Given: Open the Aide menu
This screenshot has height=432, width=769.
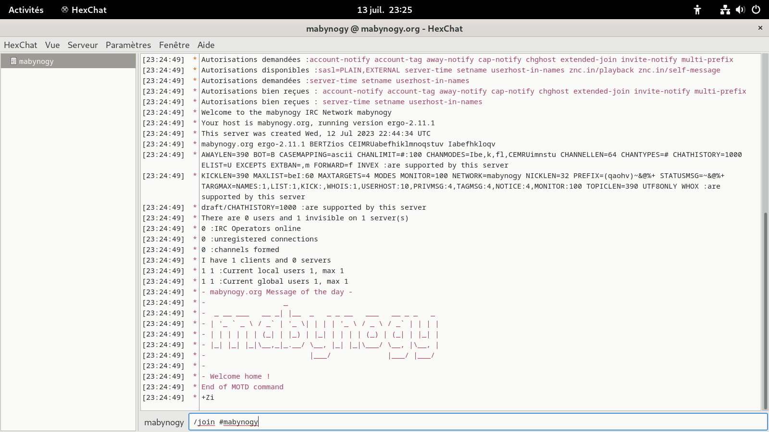Looking at the screenshot, I should [x=206, y=45].
